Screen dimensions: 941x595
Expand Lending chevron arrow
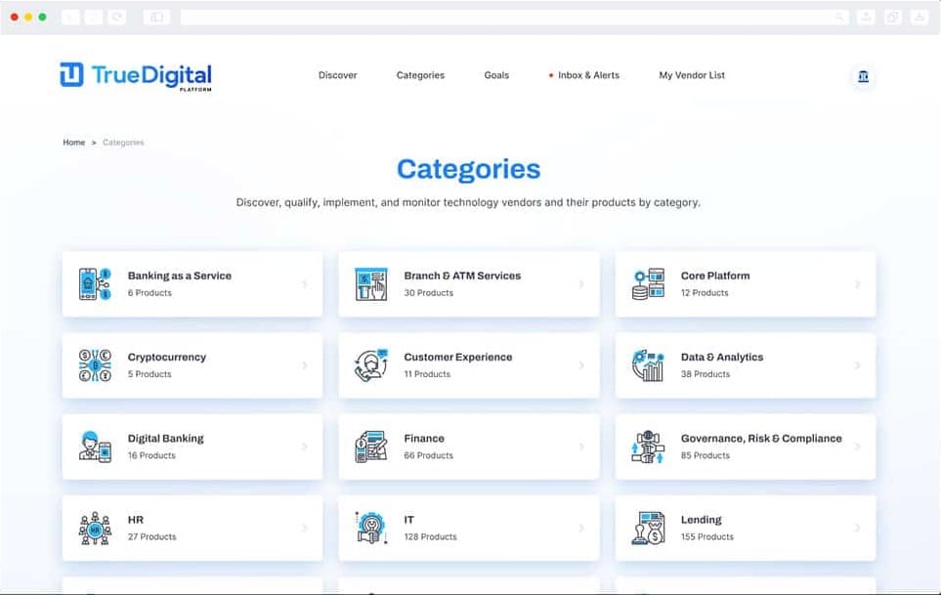point(858,528)
